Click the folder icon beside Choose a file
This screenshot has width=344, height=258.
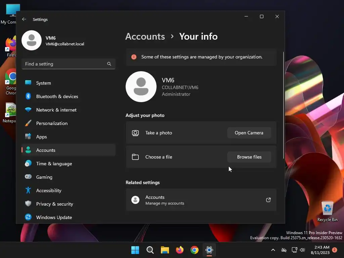click(x=135, y=157)
